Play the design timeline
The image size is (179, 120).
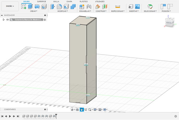pyautogui.click(x=10, y=116)
